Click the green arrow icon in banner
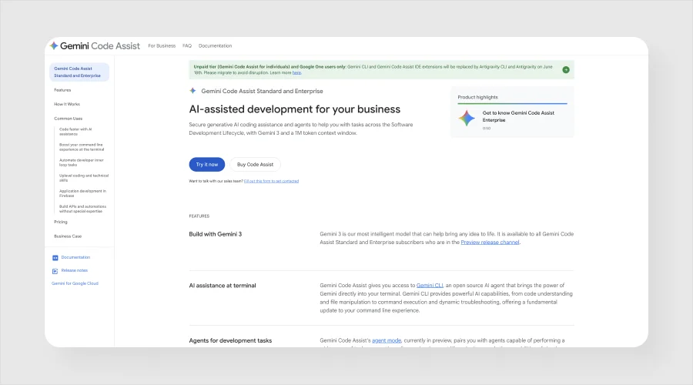Image resolution: width=693 pixels, height=385 pixels. [x=566, y=70]
